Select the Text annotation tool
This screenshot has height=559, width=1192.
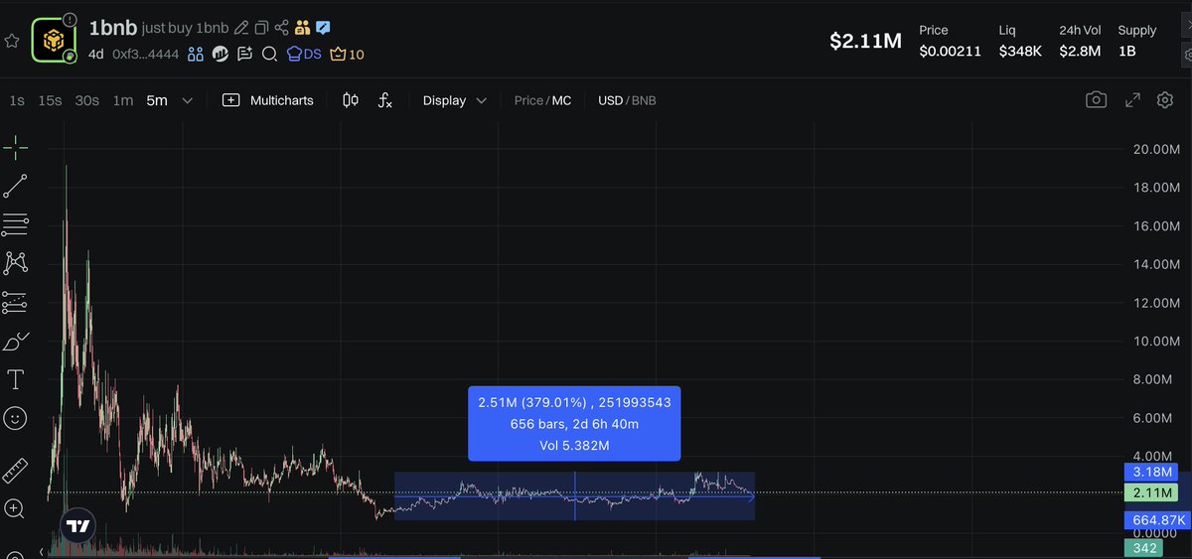(15, 379)
